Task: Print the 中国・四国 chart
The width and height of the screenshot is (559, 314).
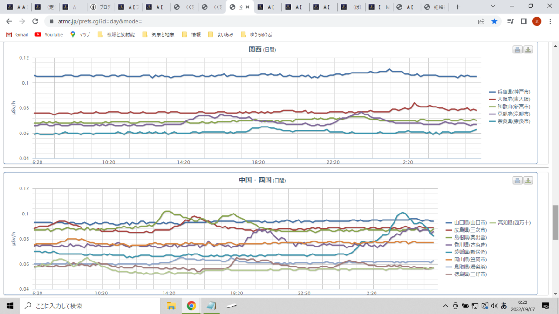Action: (x=518, y=180)
